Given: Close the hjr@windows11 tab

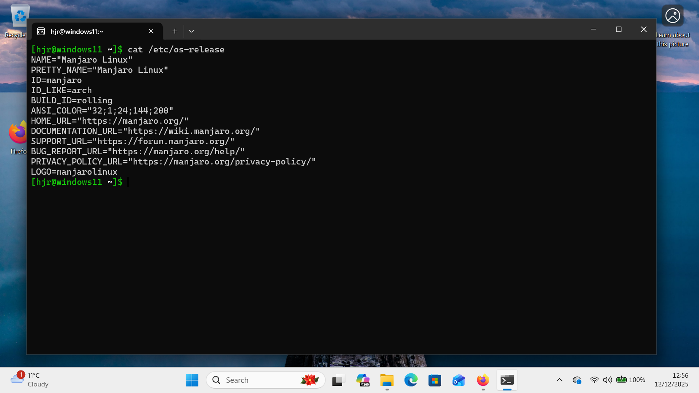Looking at the screenshot, I should [x=151, y=31].
